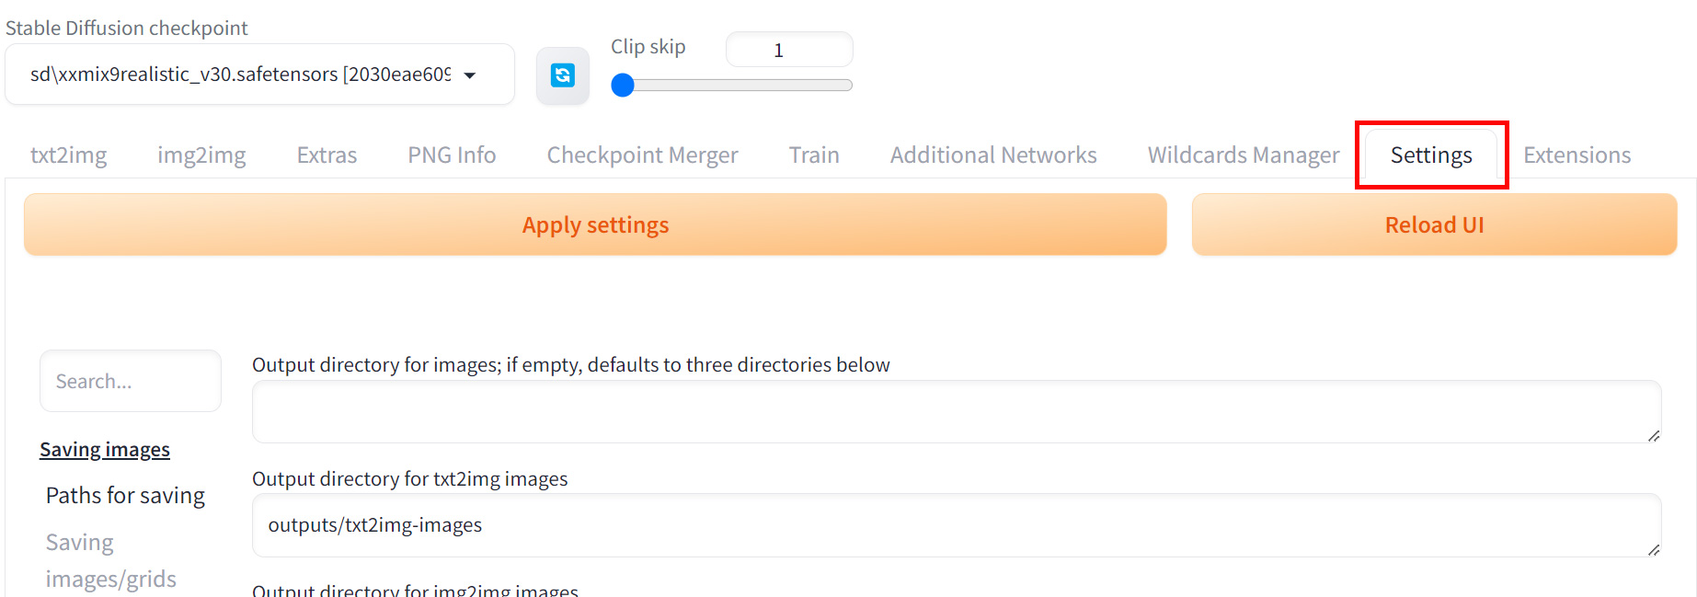Viewport: 1697px width, 597px height.
Task: Open the Extras tab
Action: [327, 155]
